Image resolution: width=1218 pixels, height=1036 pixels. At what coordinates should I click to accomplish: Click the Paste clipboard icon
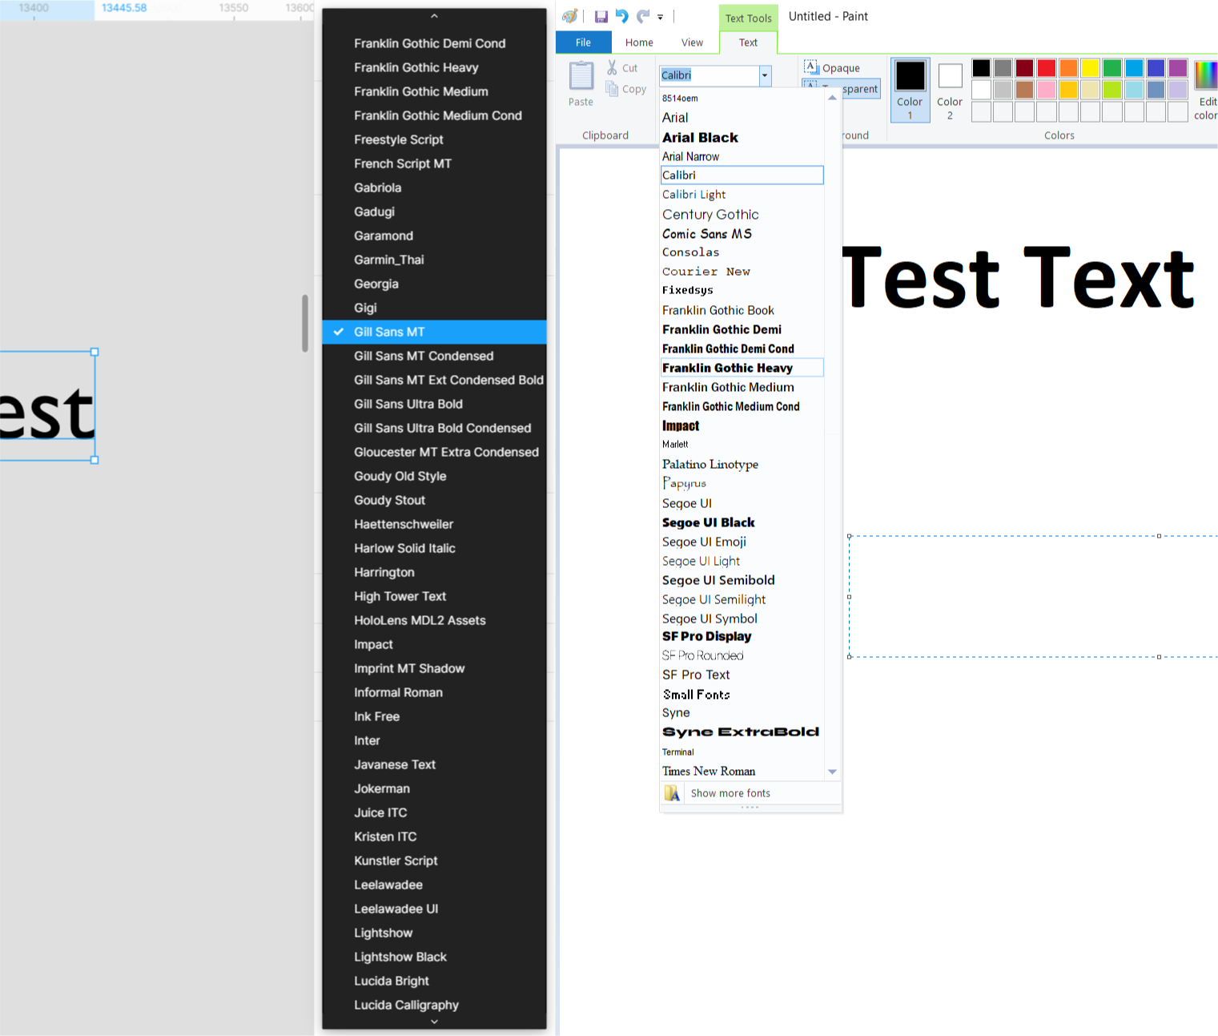coord(581,76)
